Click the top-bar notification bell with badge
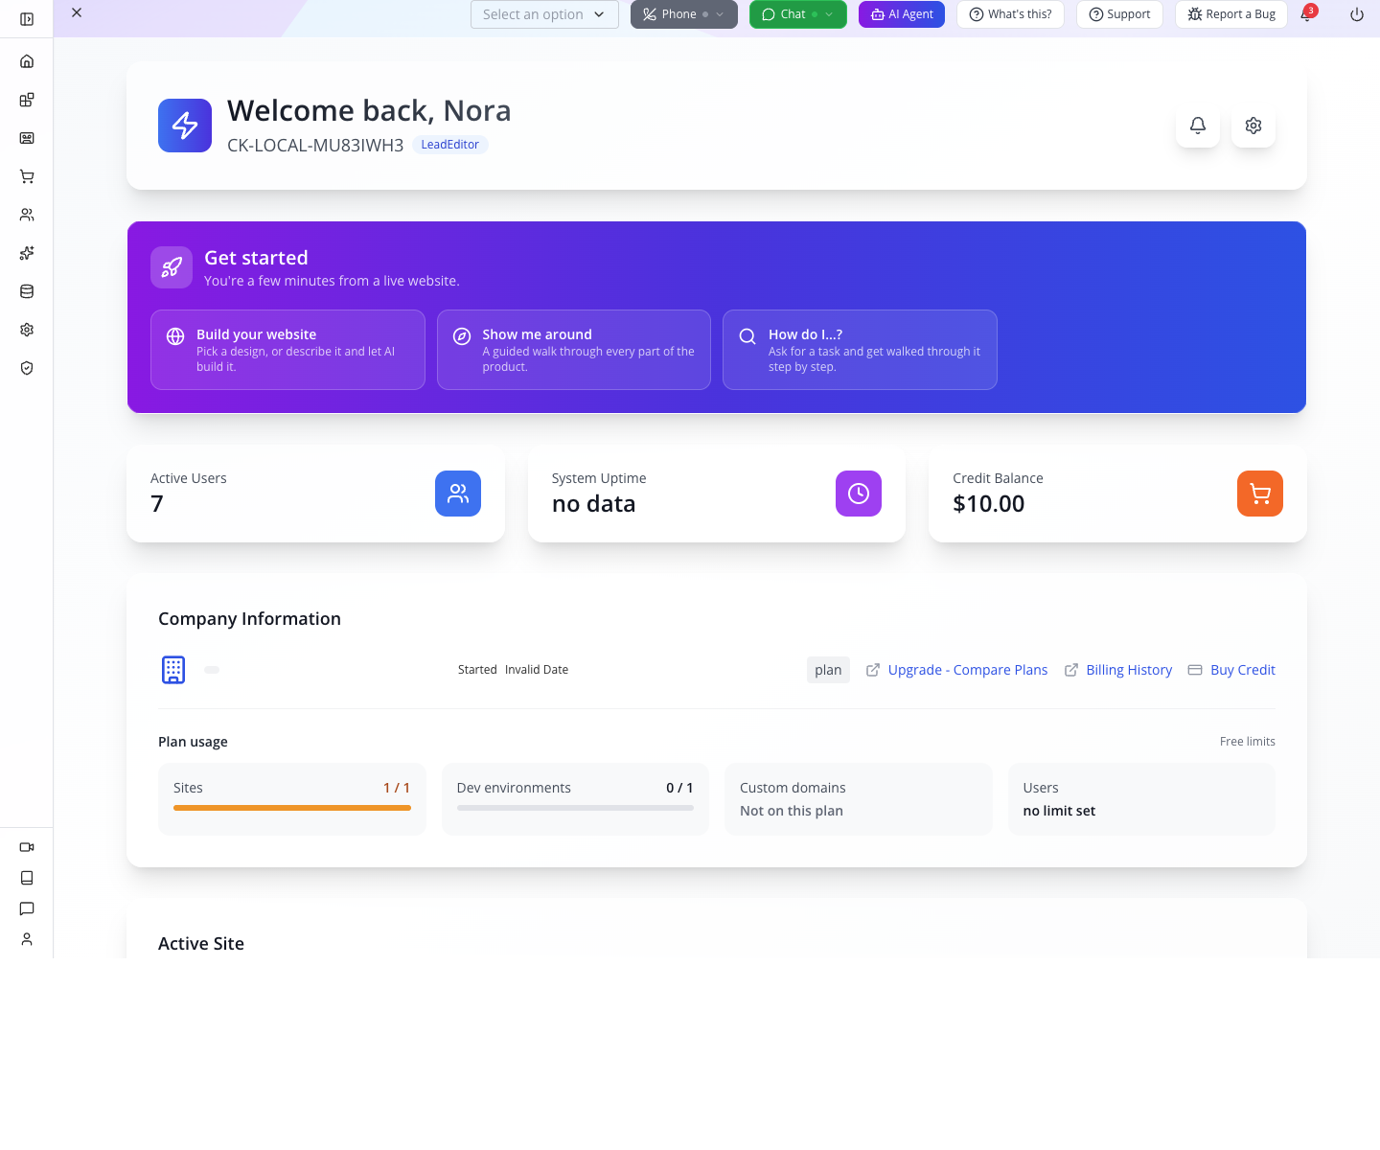 coord(1307,13)
